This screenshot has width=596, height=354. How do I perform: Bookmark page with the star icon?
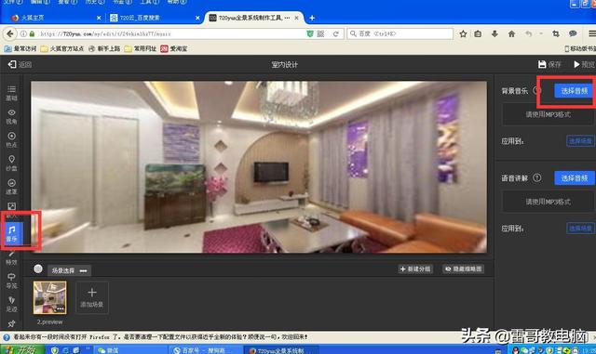click(463, 33)
